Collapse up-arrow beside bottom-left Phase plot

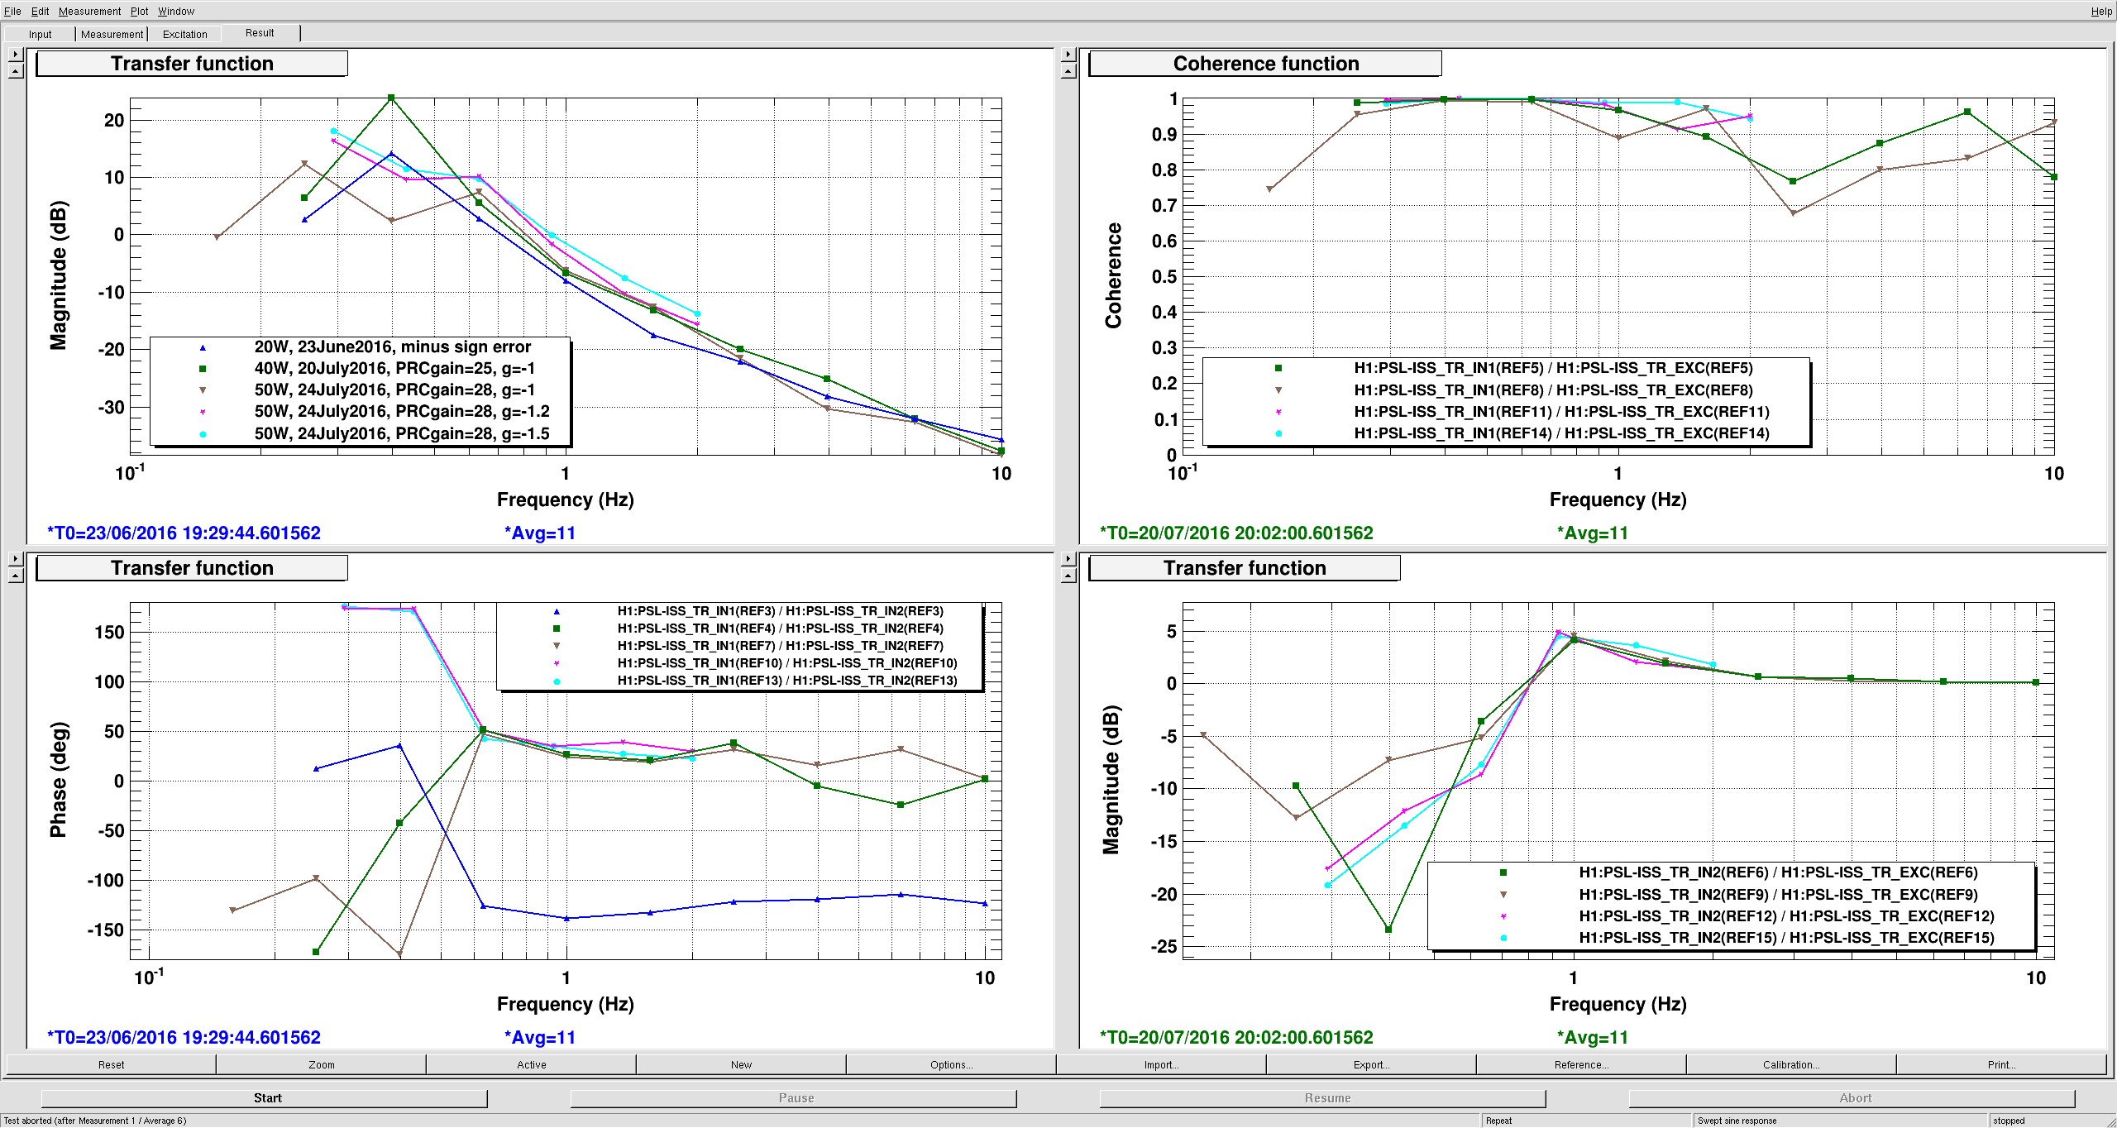[x=16, y=576]
